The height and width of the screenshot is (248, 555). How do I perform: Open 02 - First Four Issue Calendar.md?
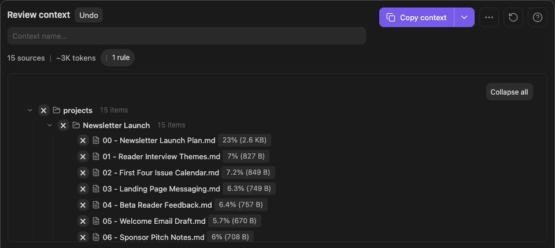(161, 173)
